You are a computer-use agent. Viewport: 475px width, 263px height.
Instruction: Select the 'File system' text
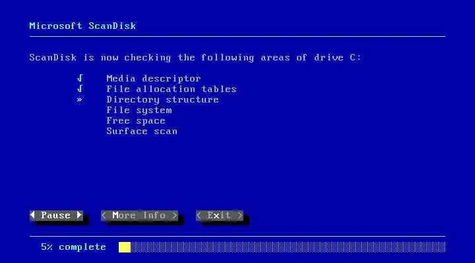[x=139, y=110]
